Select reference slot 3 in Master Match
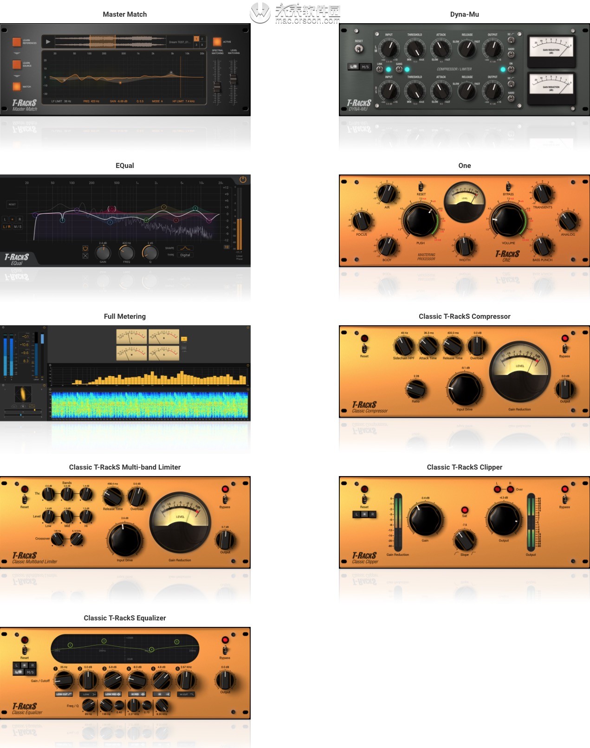This screenshot has width=590, height=748. pos(196,45)
